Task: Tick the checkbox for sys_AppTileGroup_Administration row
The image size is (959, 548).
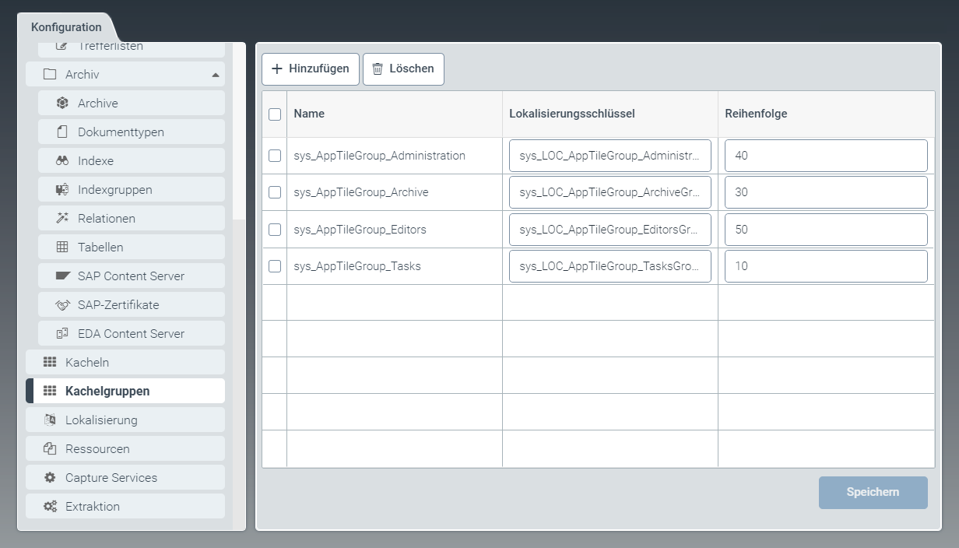Action: pos(275,156)
